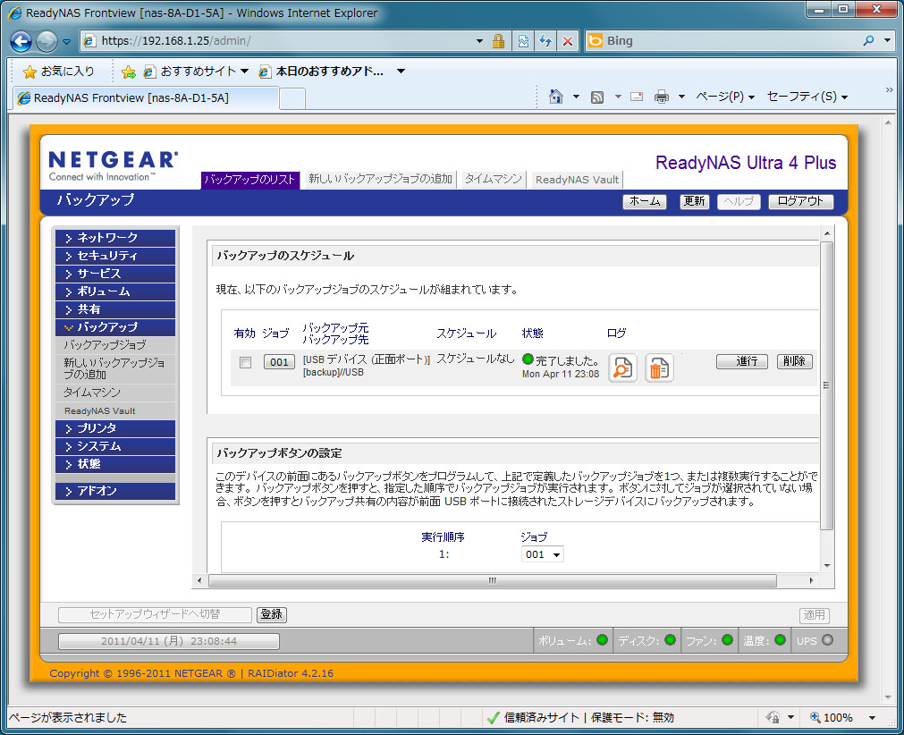
Task: Click the 進行 button to run backup
Action: (x=742, y=361)
